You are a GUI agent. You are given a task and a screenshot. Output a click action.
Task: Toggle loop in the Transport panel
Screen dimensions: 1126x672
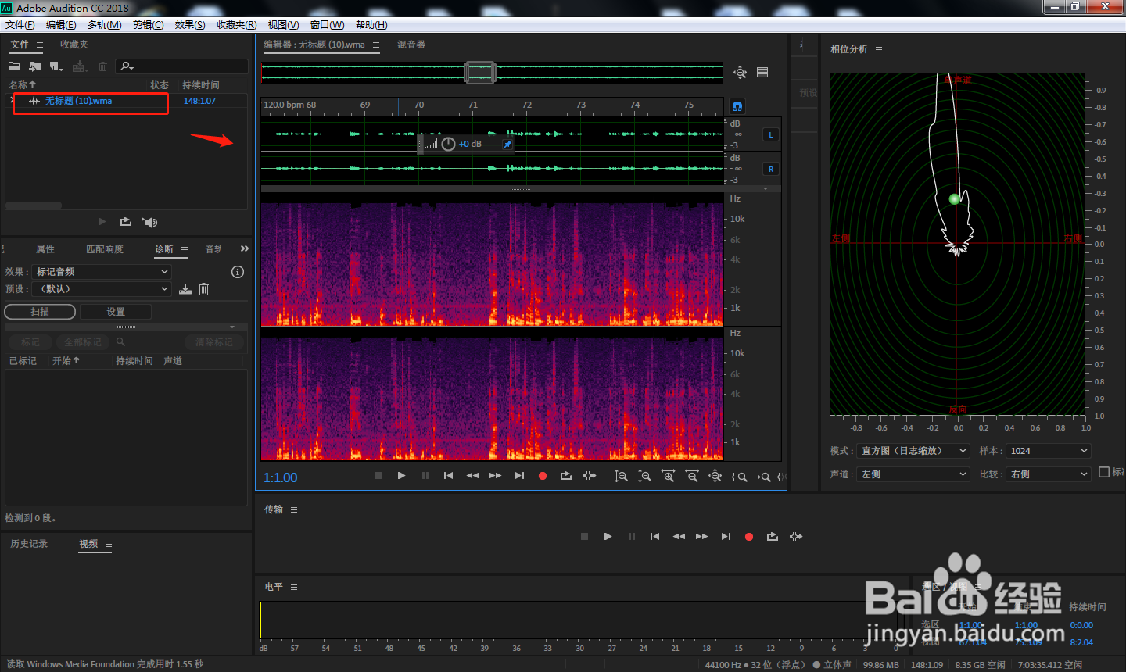pos(773,537)
